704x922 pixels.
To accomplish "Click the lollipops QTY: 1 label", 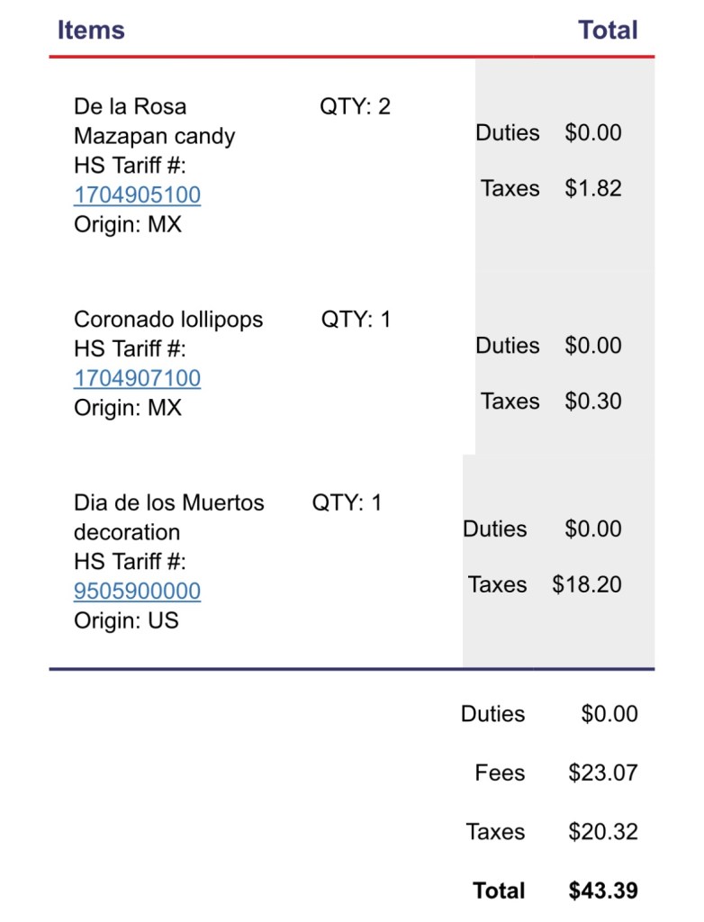I will [356, 320].
